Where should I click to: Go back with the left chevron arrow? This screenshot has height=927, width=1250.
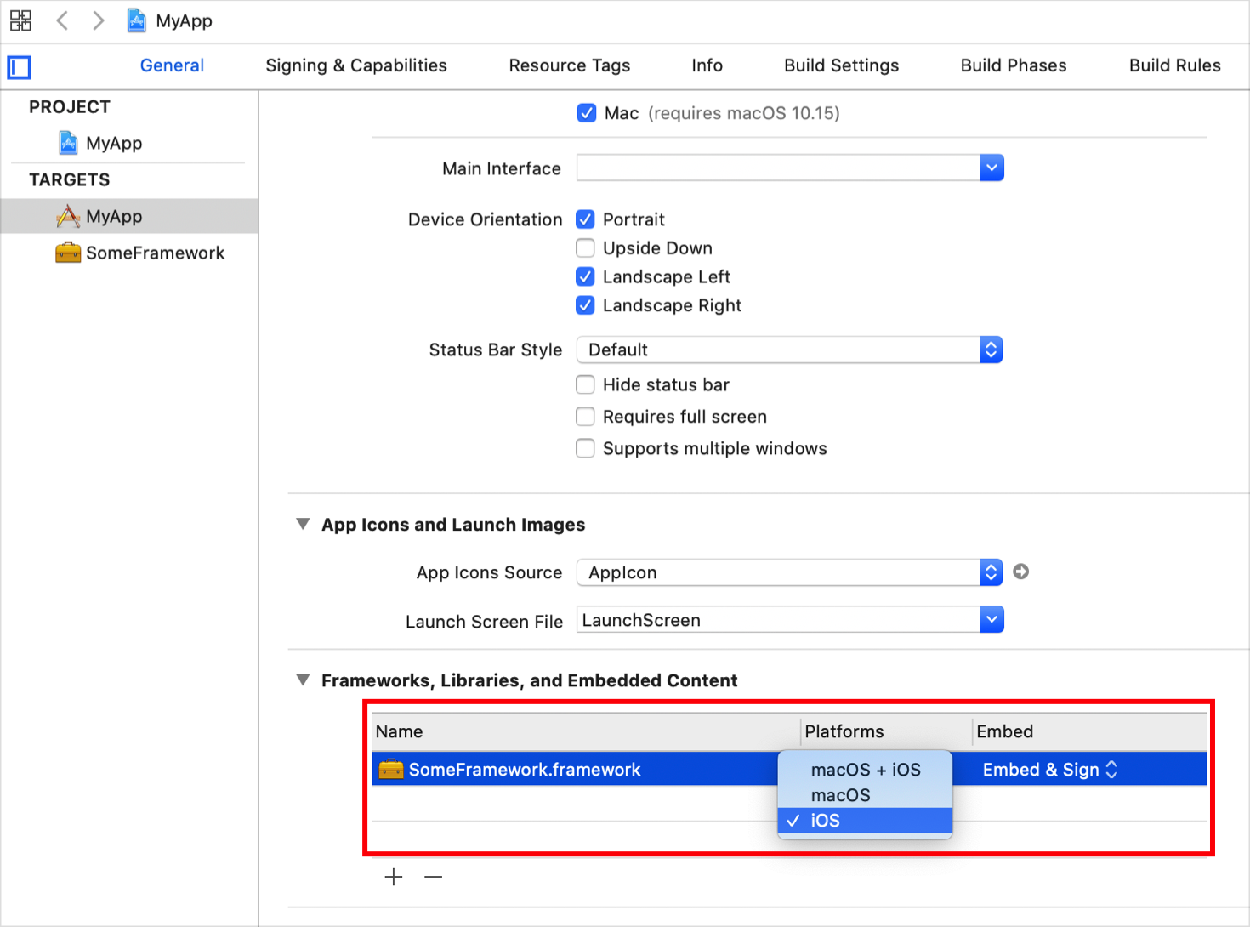pyautogui.click(x=62, y=20)
